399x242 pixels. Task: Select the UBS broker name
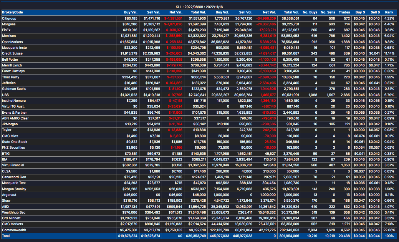tap(5, 94)
